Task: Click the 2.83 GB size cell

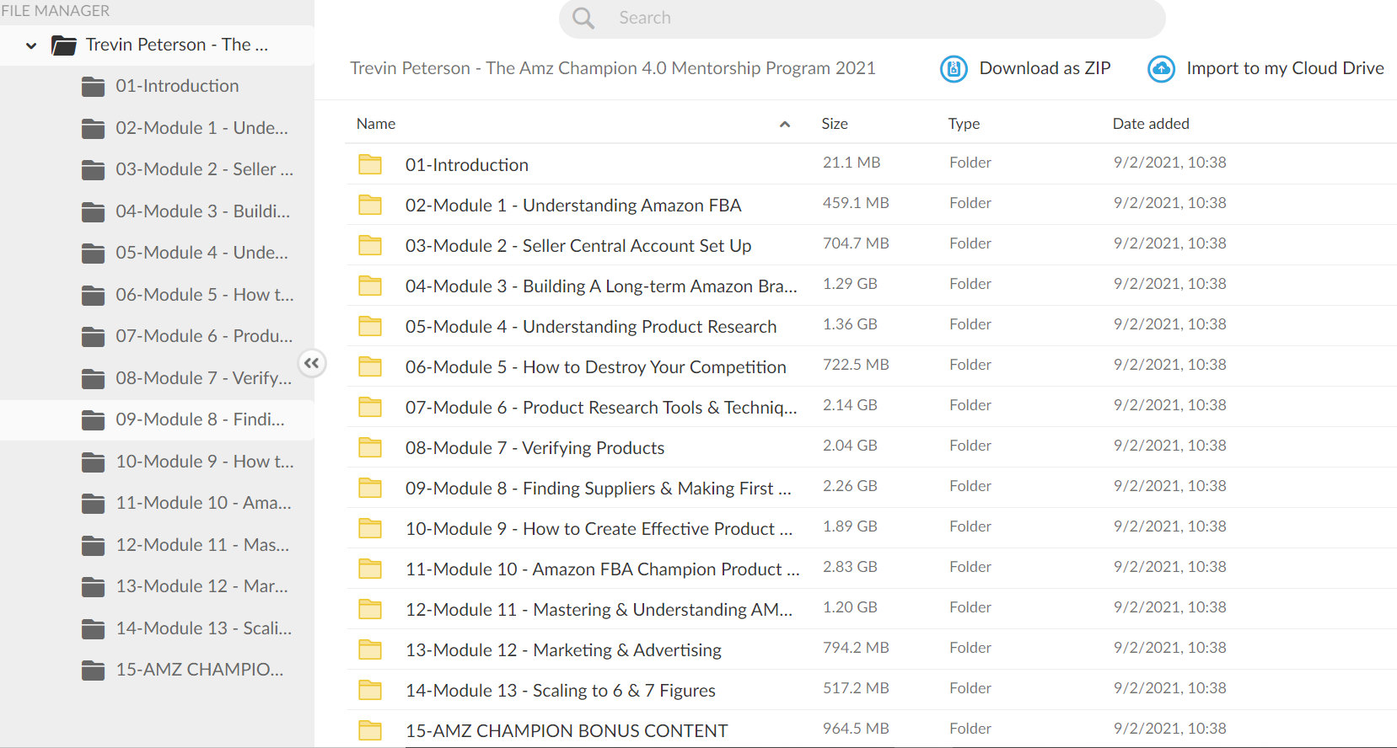Action: tap(850, 567)
